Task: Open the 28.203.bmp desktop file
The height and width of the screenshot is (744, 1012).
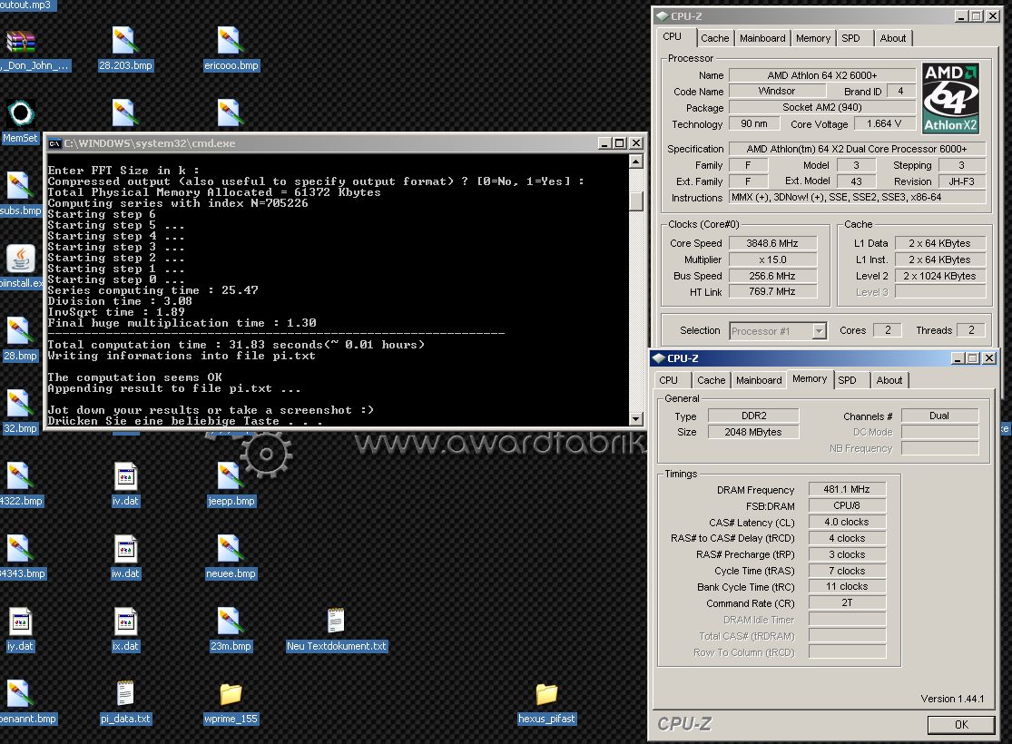Action: pyautogui.click(x=124, y=49)
